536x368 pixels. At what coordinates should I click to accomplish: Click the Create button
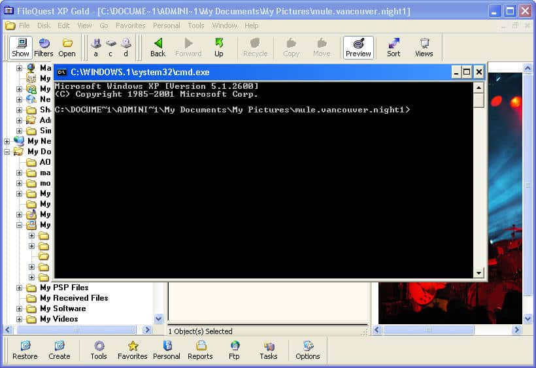[59, 350]
